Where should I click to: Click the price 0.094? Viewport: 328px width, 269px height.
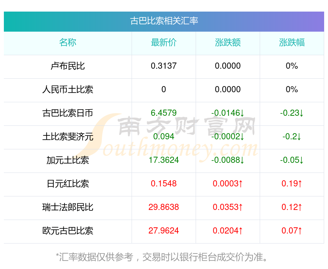[164, 137]
